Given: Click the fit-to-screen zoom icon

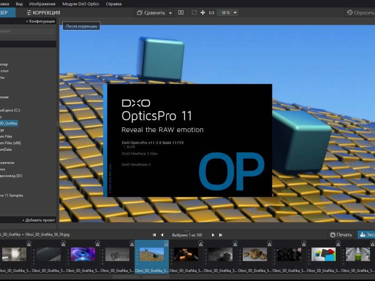Looking at the screenshot, I should coord(194,13).
